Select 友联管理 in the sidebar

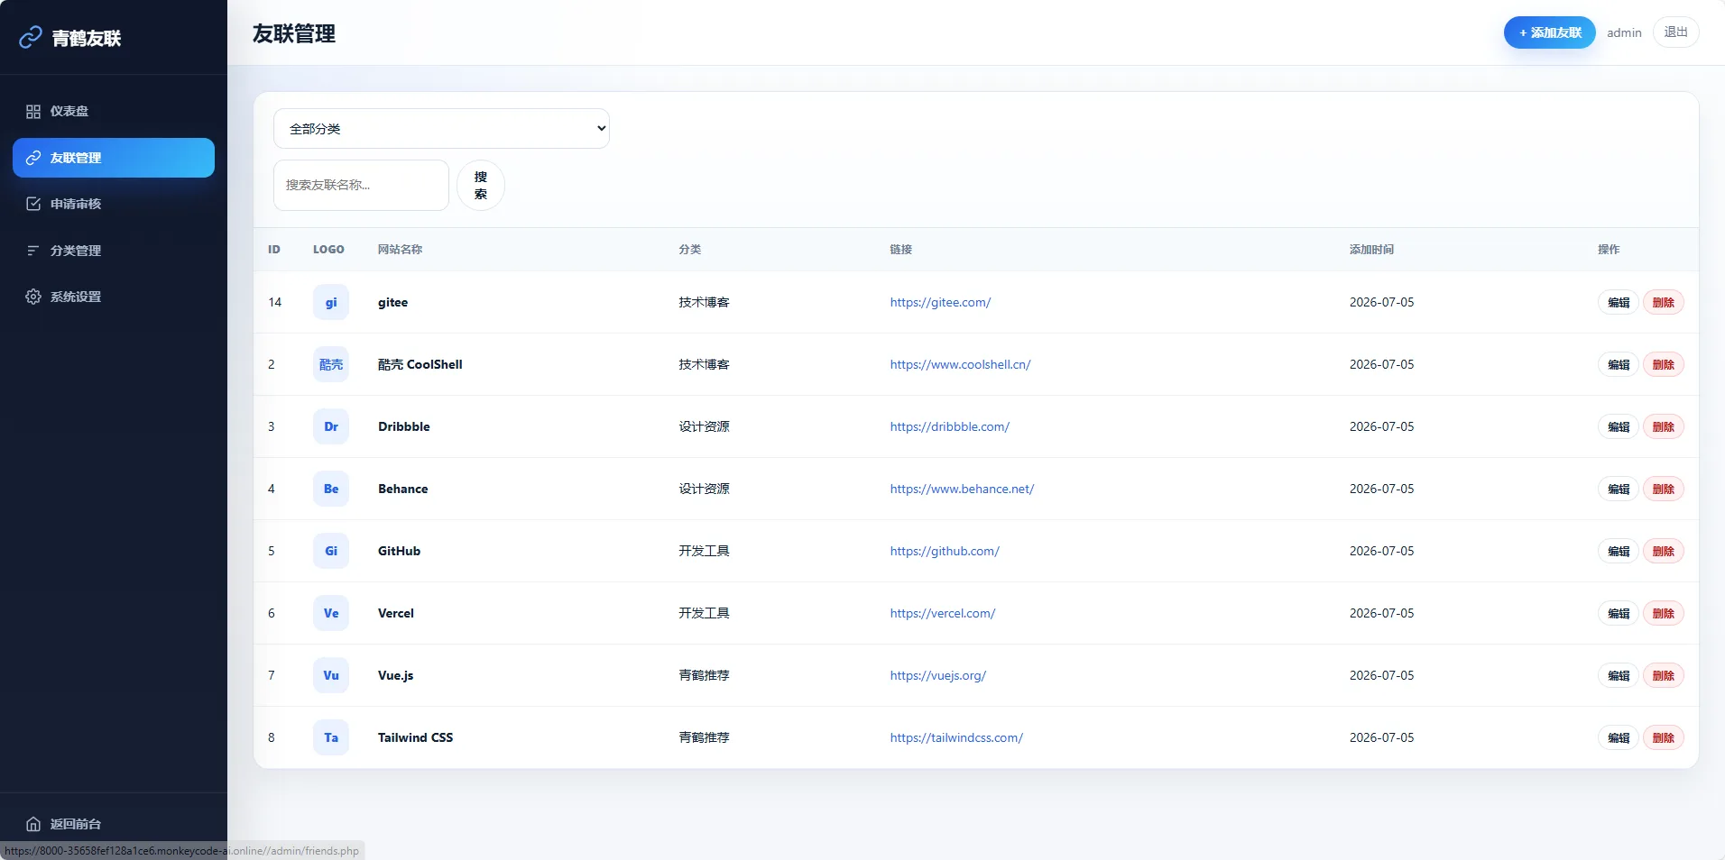pyautogui.click(x=114, y=158)
